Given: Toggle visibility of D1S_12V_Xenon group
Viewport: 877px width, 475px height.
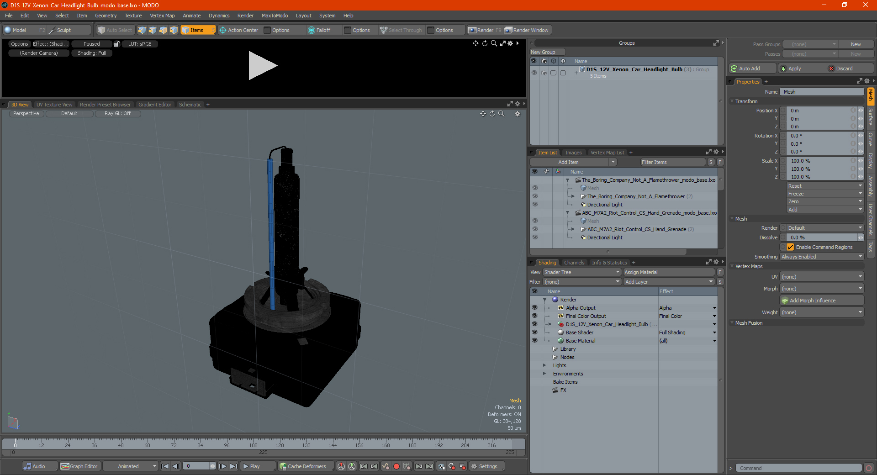Looking at the screenshot, I should [534, 73].
